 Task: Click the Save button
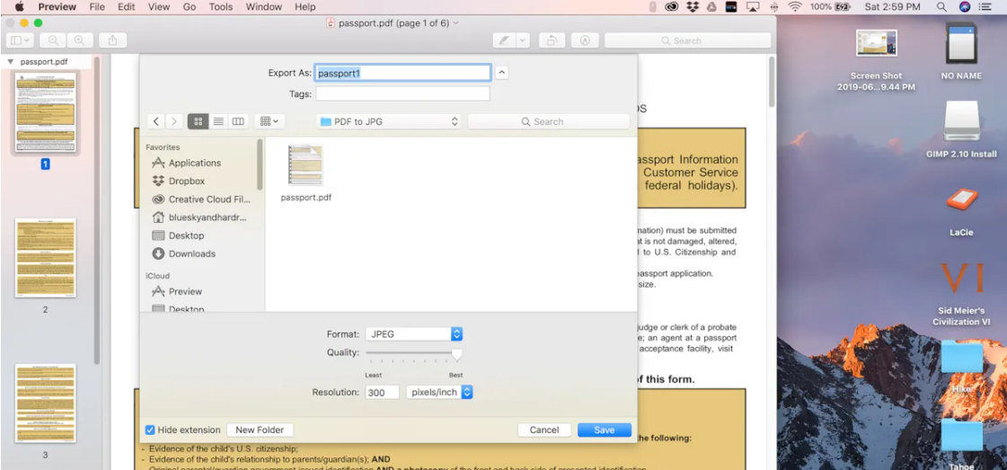[605, 430]
